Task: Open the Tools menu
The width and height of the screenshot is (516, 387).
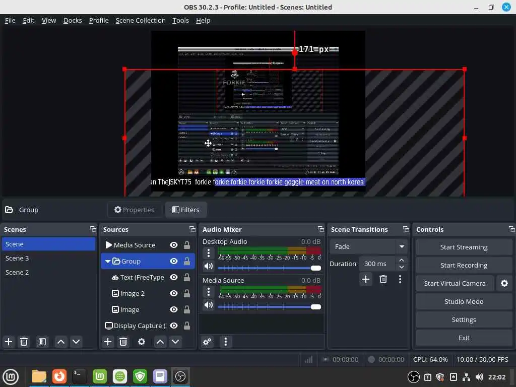Action: click(181, 20)
